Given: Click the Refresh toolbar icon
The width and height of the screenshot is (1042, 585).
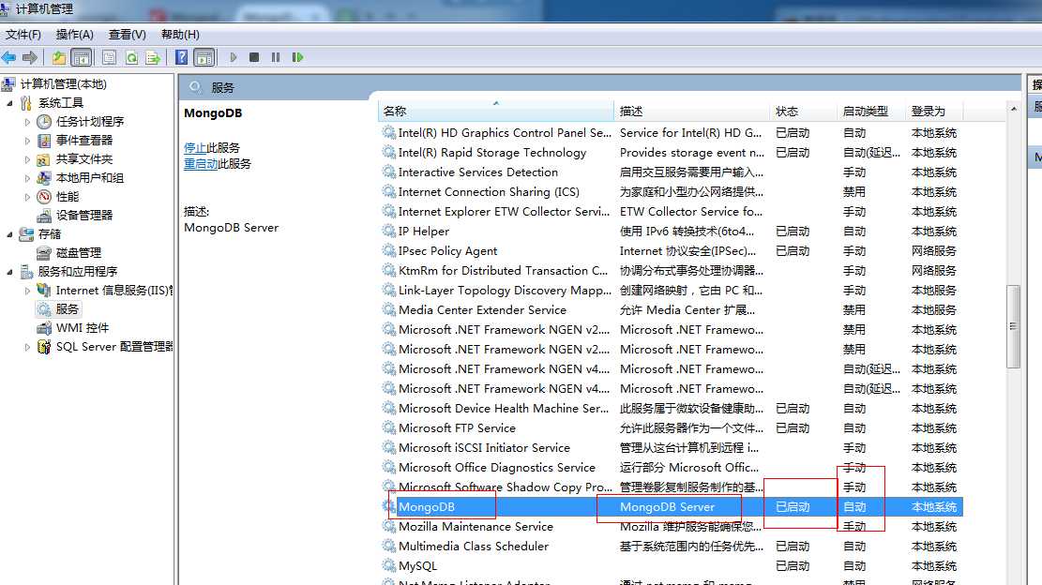Looking at the screenshot, I should tap(131, 58).
